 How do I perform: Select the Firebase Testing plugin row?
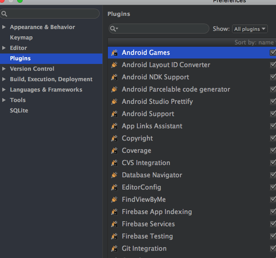click(192, 236)
